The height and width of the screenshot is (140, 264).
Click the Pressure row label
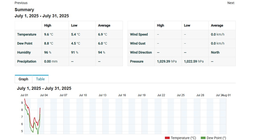pos(137,61)
